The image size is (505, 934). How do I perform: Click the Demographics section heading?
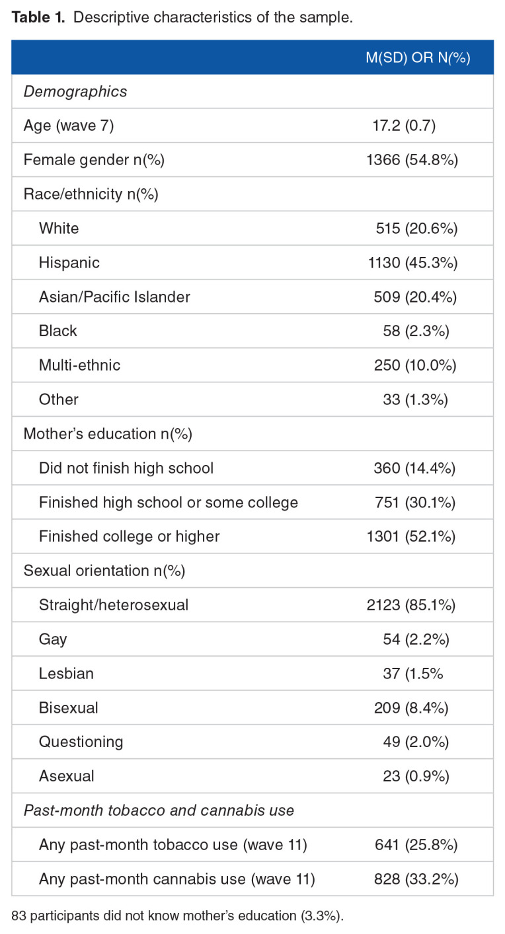[x=75, y=91]
